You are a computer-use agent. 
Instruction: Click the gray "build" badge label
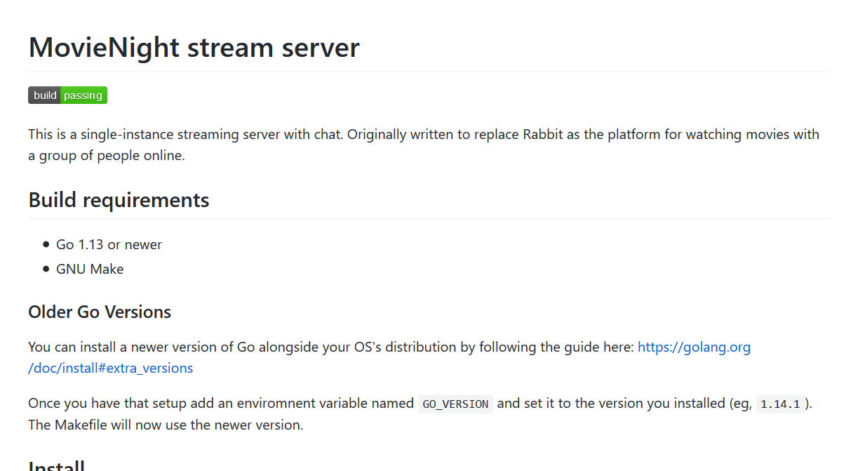(45, 95)
